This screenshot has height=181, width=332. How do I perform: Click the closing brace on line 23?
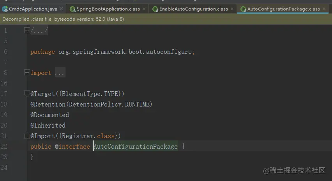point(32,157)
